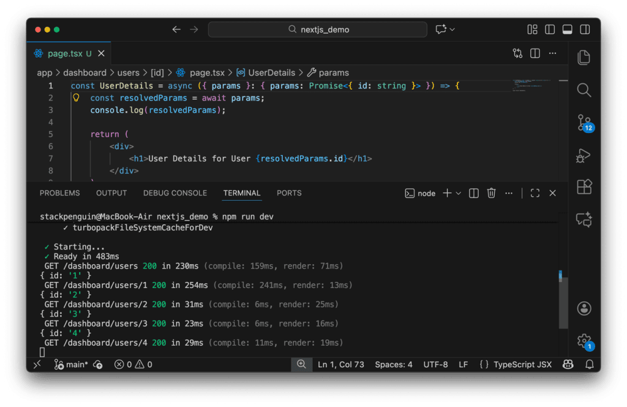627x407 pixels.
Task: Maximize the terminal panel size
Action: click(x=535, y=193)
